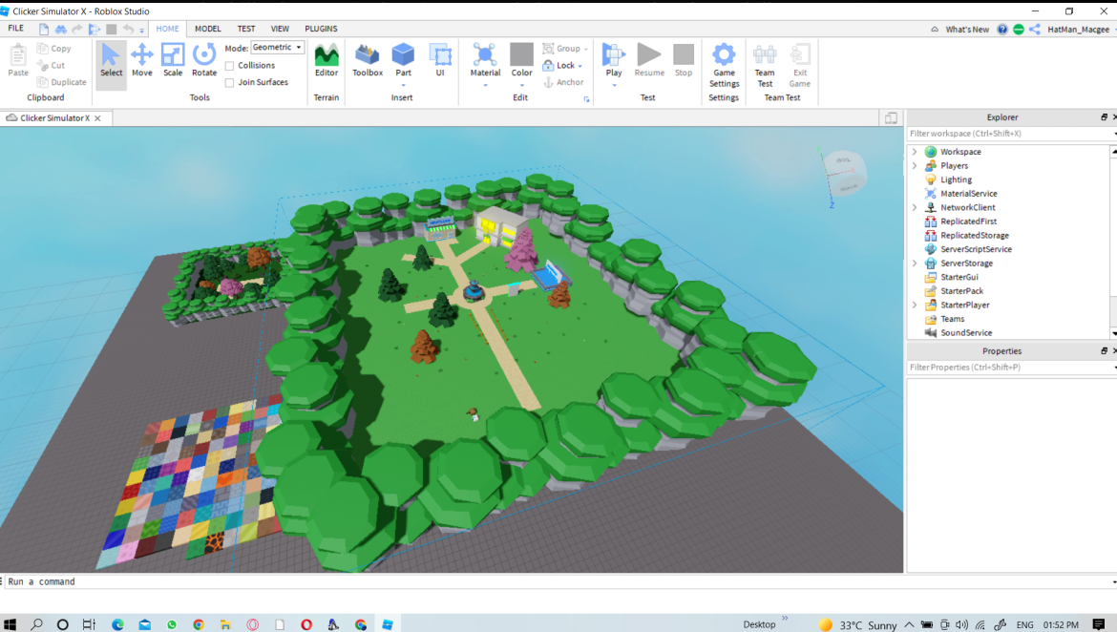Screen dimensions: 1117x632
Task: Click the share icon near username
Action: pos(1034,30)
